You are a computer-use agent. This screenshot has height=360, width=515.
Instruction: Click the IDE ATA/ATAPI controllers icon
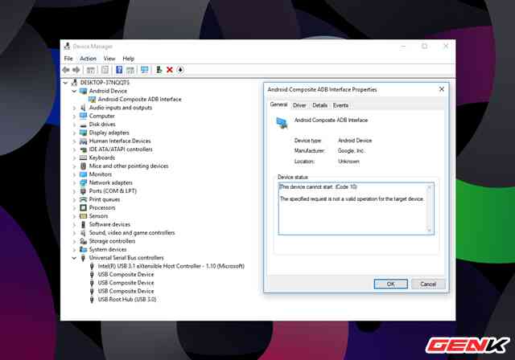pos(84,149)
